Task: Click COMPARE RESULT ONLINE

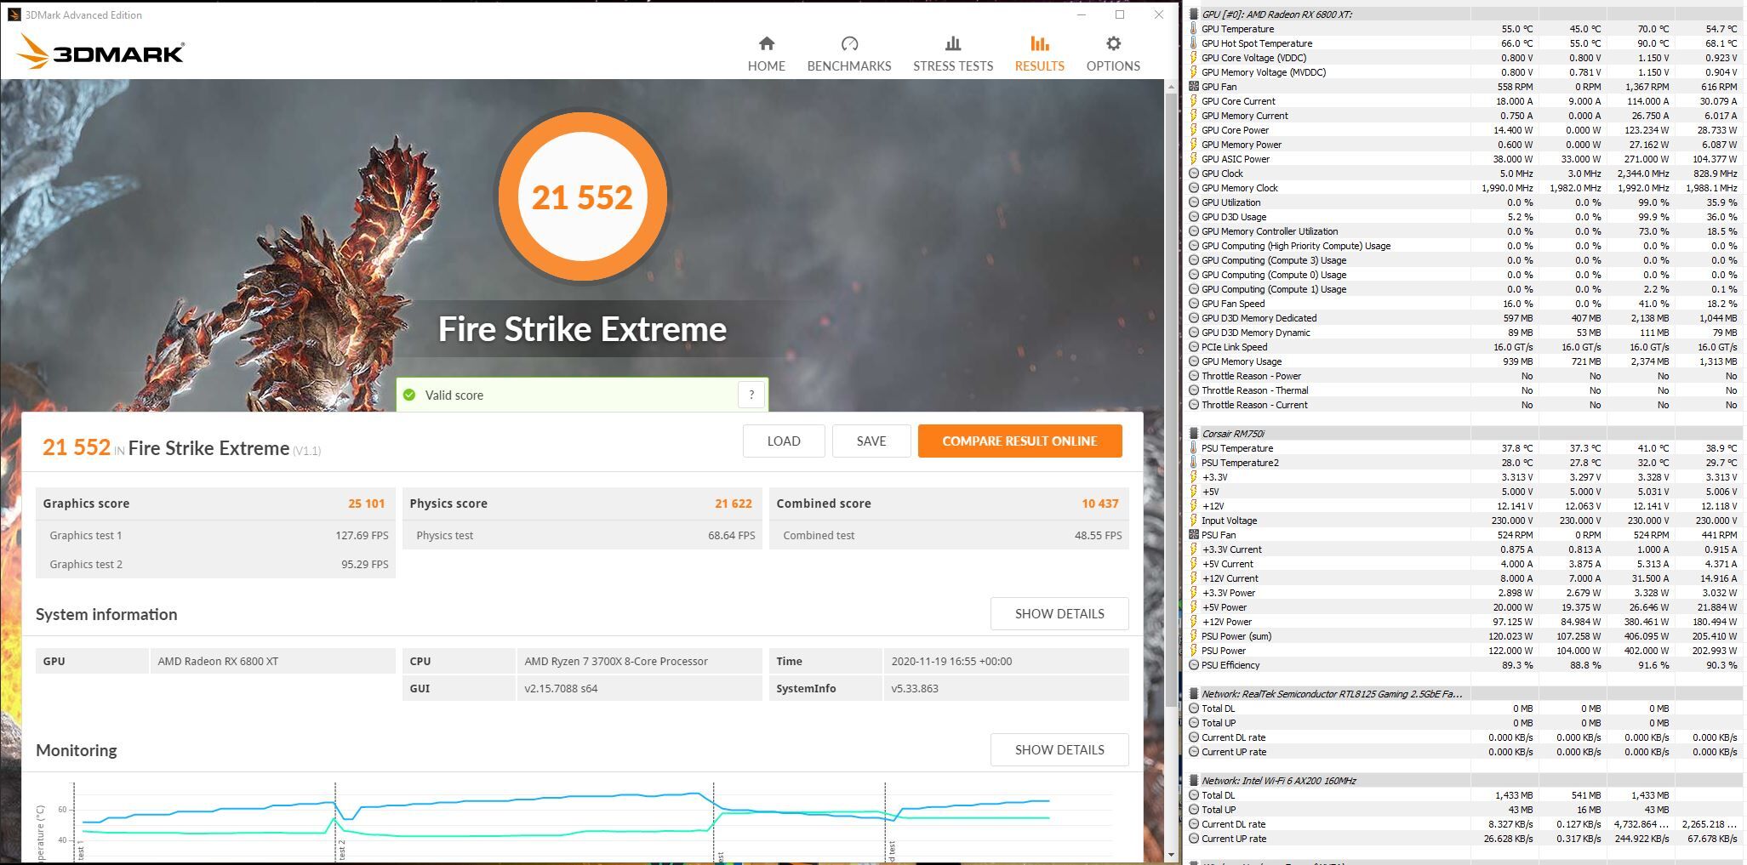Action: click(x=1019, y=441)
